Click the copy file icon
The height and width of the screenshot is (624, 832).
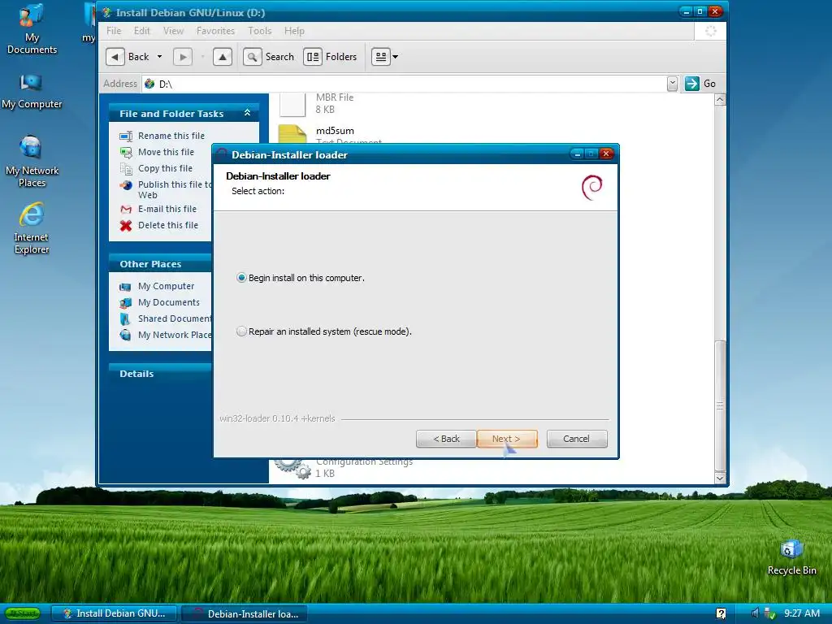[x=126, y=169]
